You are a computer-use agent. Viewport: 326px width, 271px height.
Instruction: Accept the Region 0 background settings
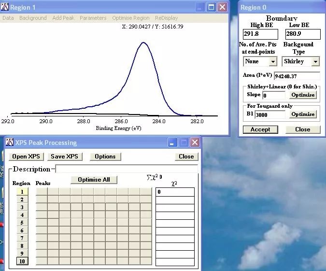pos(260,129)
